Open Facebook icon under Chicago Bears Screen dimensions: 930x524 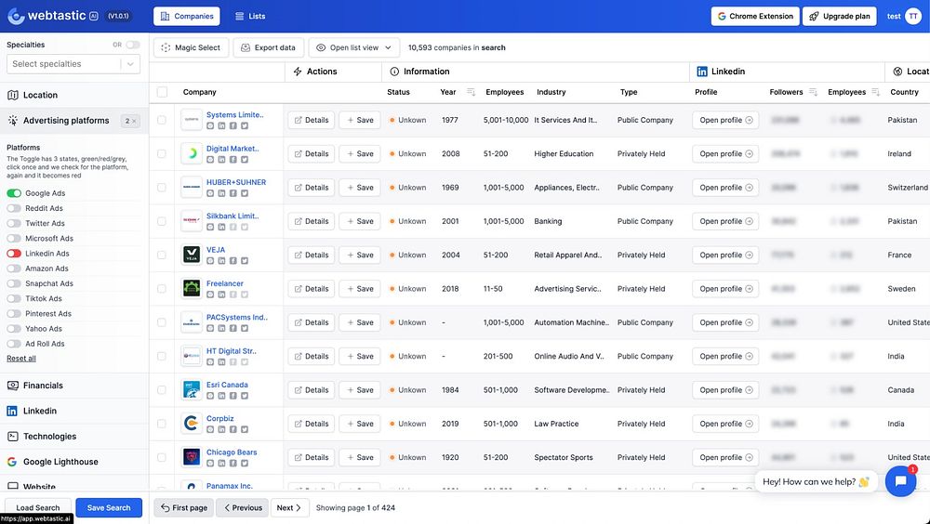pos(233,464)
